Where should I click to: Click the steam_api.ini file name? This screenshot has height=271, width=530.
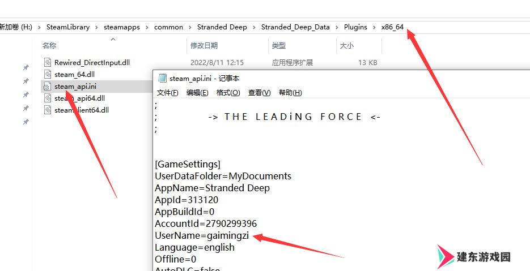[75, 87]
